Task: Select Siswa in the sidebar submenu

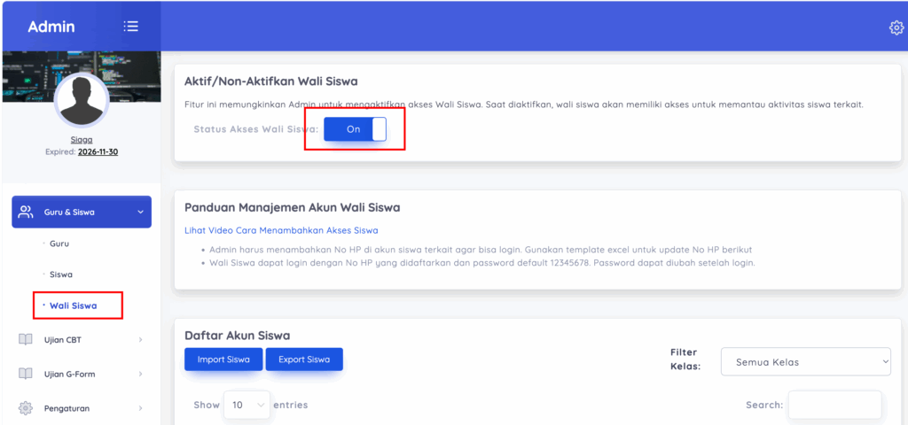Action: point(61,274)
